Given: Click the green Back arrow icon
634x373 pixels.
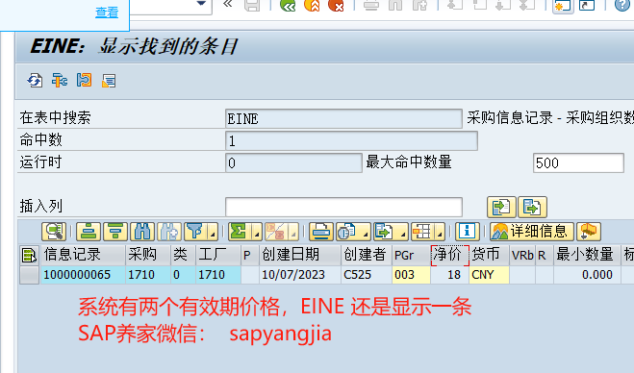Looking at the screenshot, I should click(288, 5).
